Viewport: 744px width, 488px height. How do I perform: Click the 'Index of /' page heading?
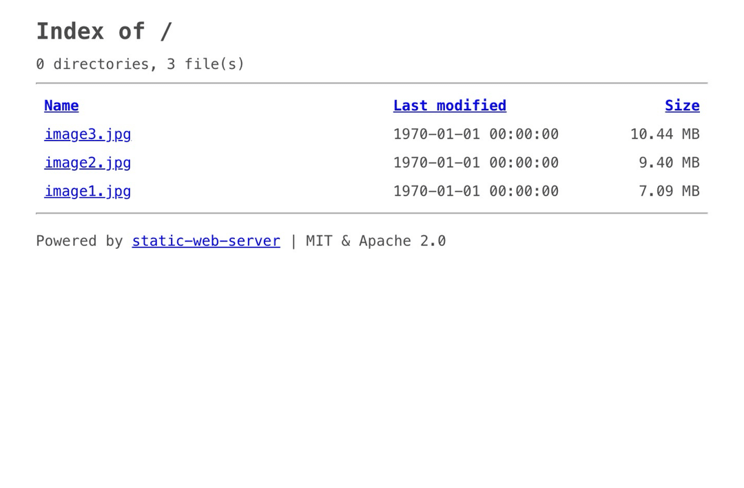point(104,32)
